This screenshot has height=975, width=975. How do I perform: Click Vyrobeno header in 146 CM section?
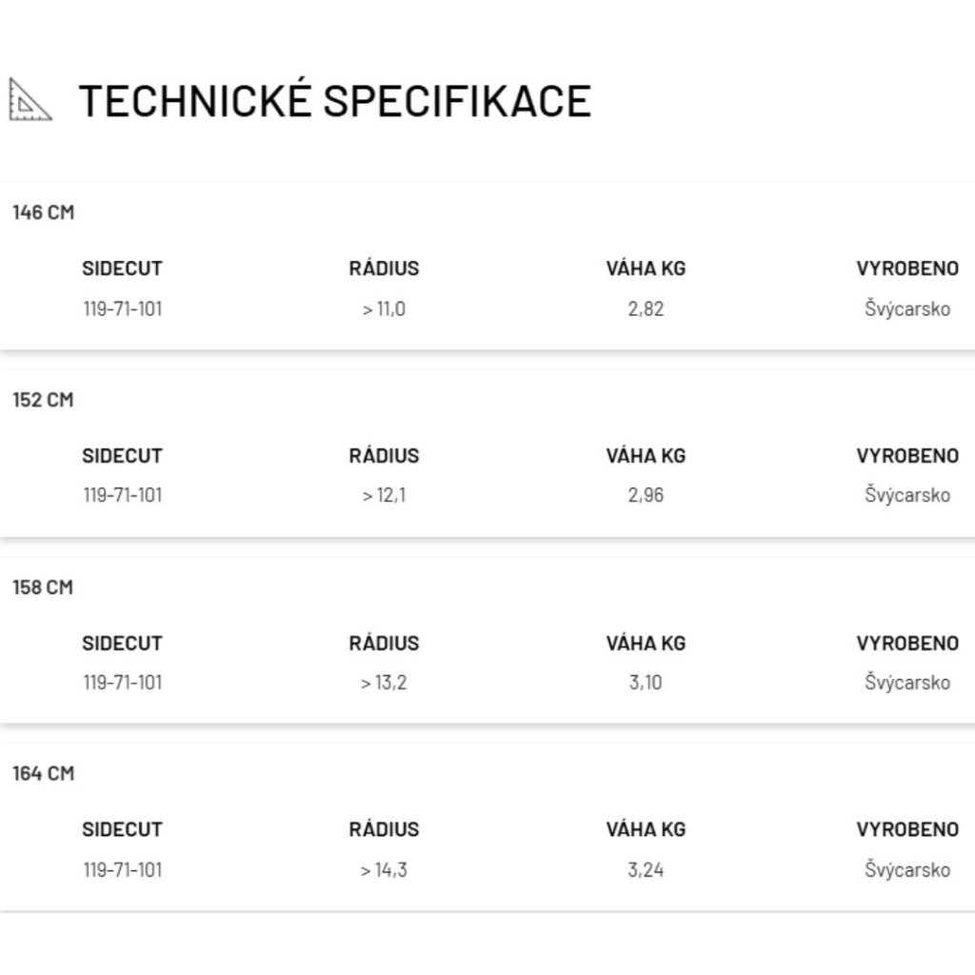[x=906, y=269]
